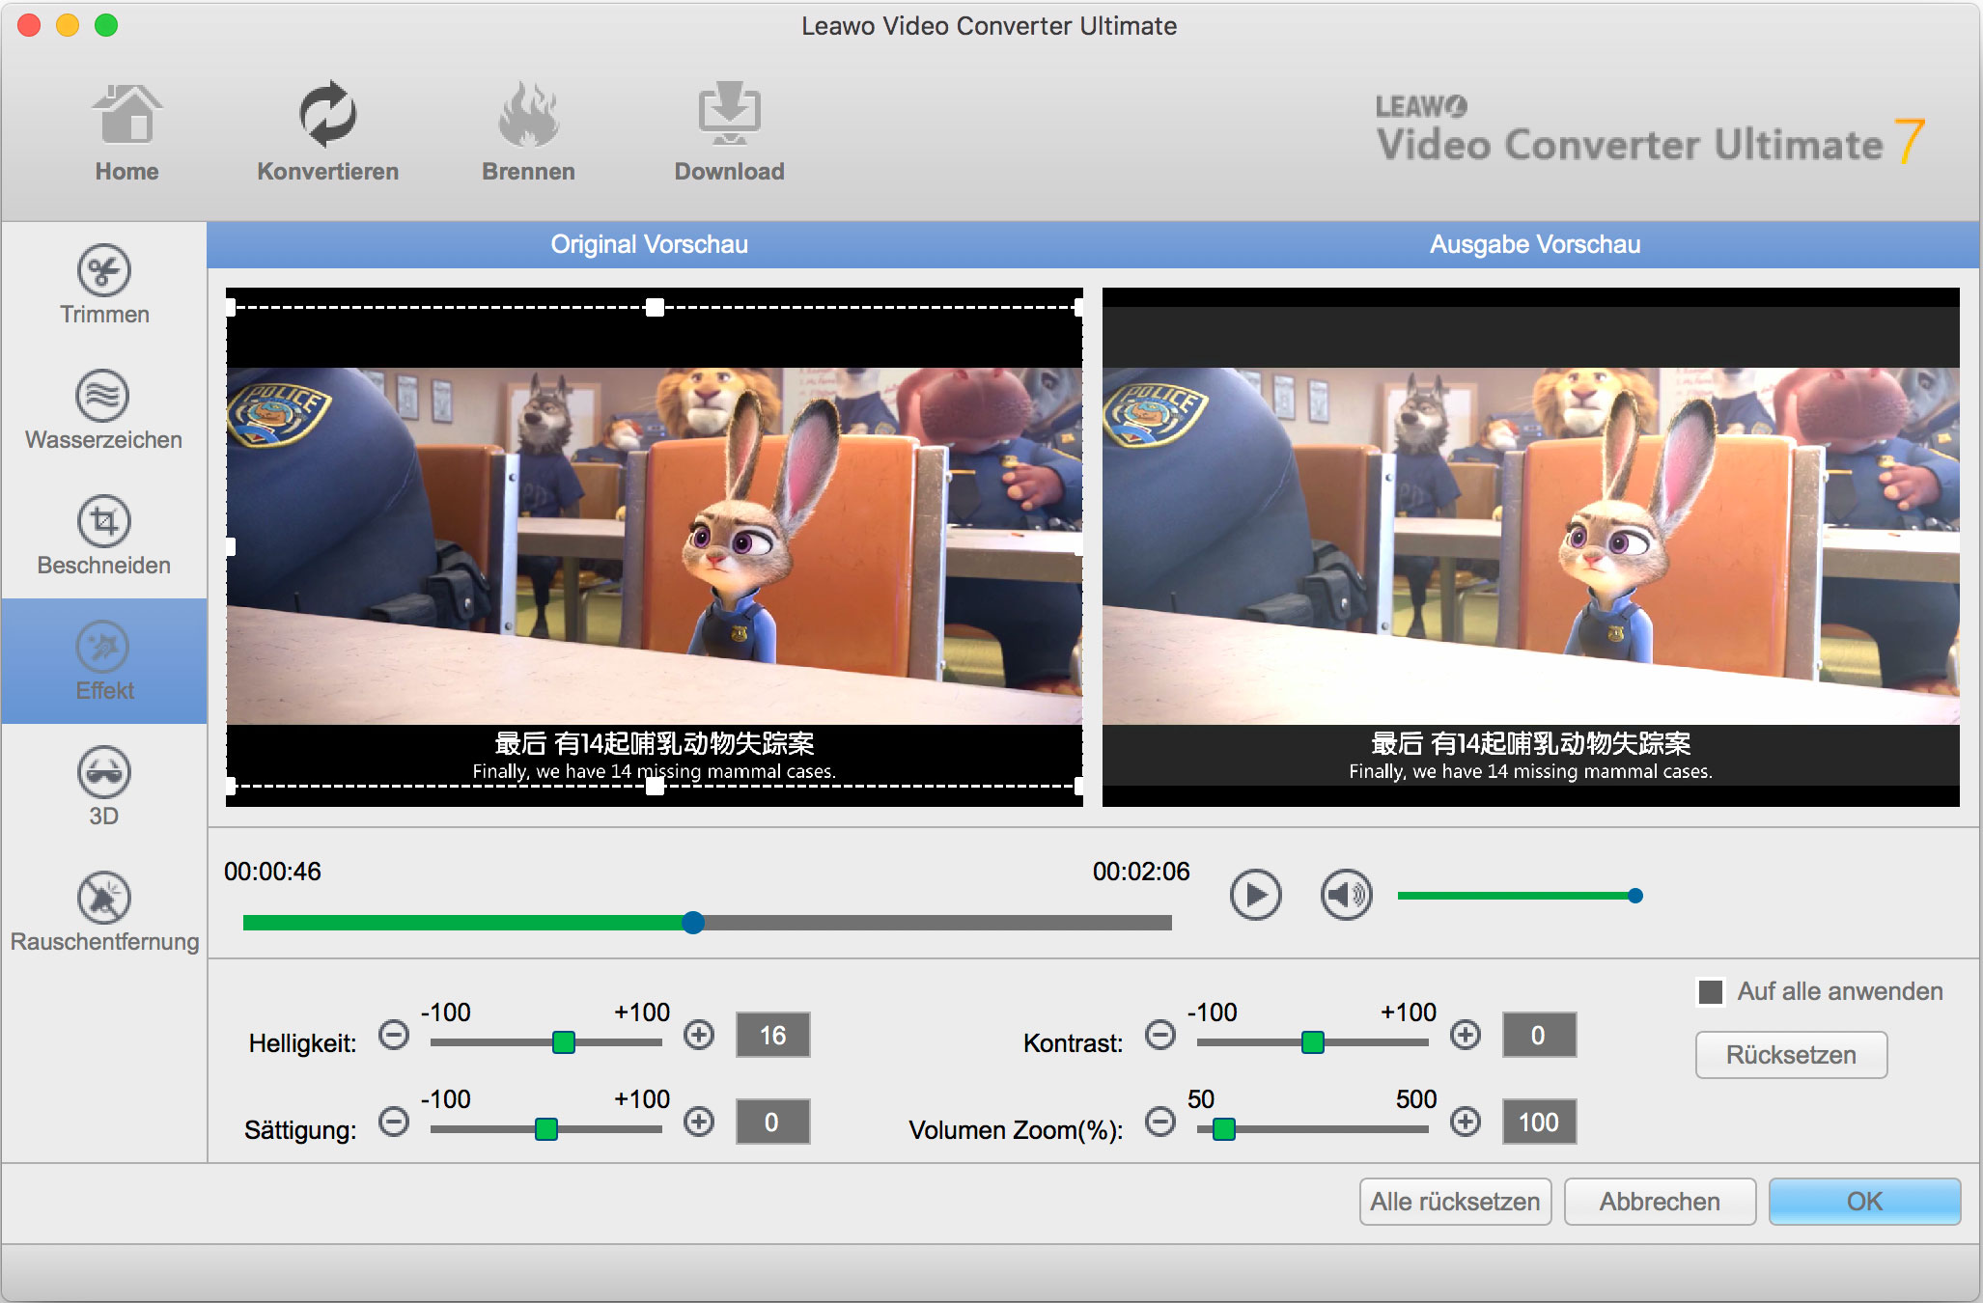Click the Volumen Zoom slider handle
This screenshot has height=1303, width=1983.
point(1224,1129)
